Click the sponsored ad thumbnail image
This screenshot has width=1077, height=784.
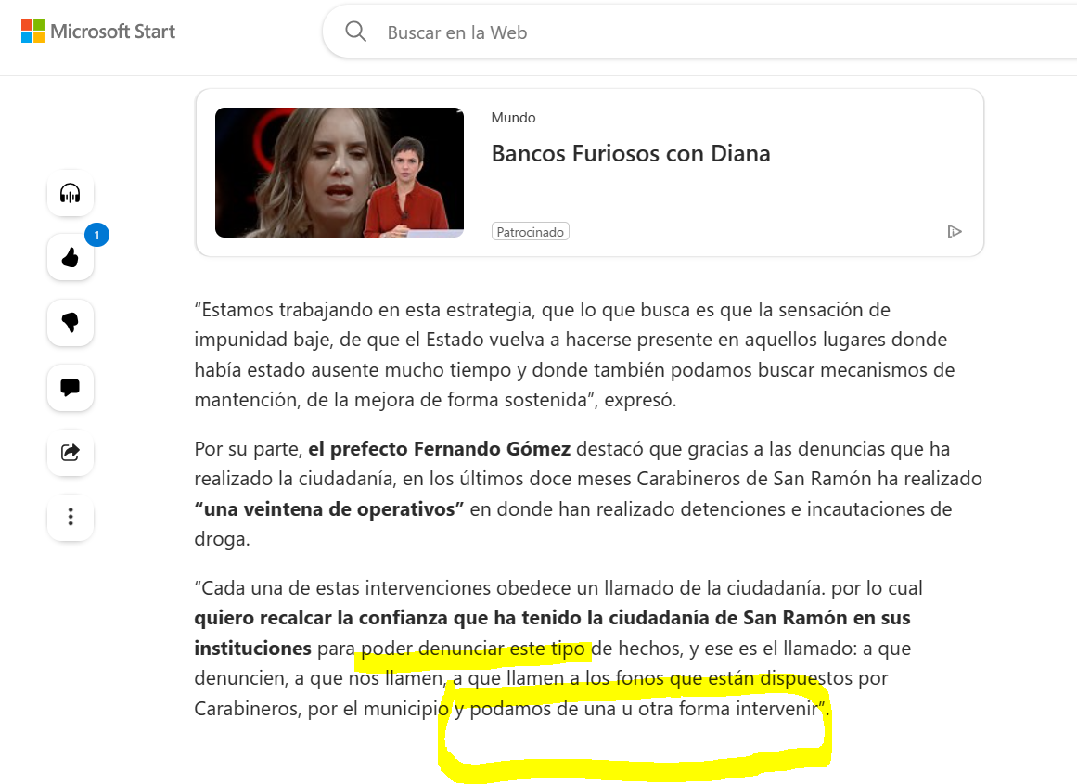tap(340, 173)
